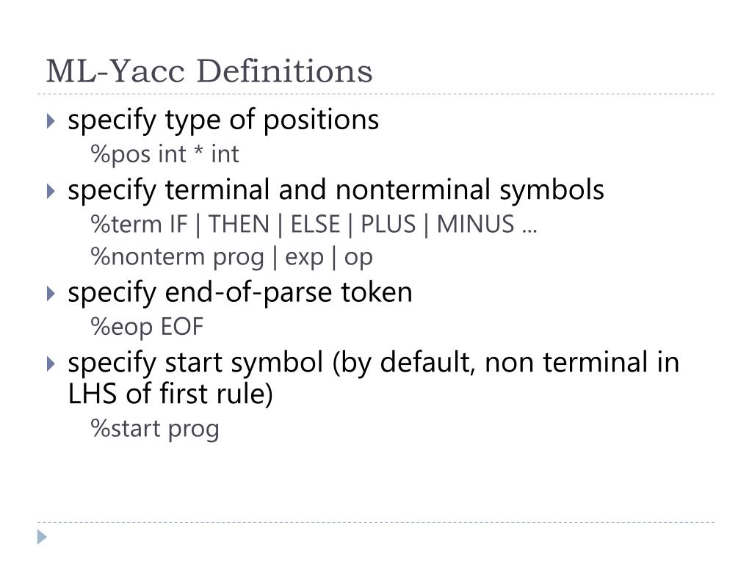Viewport: 752px width, 564px height.
Task: Click the word 'exp' in the nonterm line
Action: [x=304, y=259]
